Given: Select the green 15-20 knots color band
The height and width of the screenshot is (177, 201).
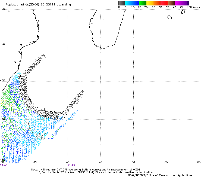Looking at the screenshot, I should [x=143, y=3].
